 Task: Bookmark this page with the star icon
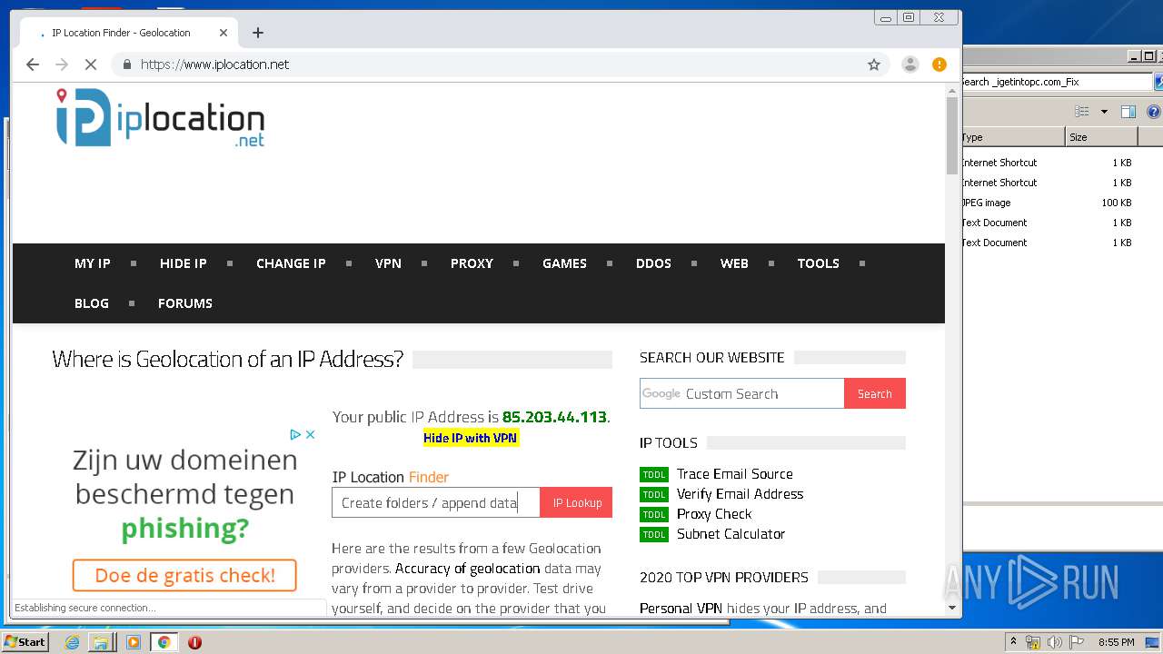pos(874,64)
